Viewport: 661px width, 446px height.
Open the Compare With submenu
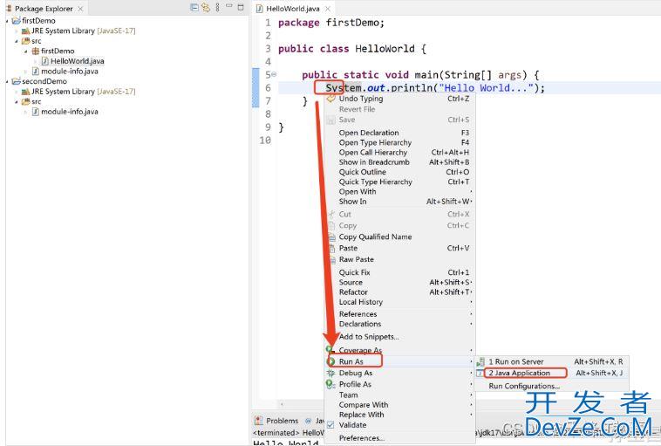click(x=399, y=405)
